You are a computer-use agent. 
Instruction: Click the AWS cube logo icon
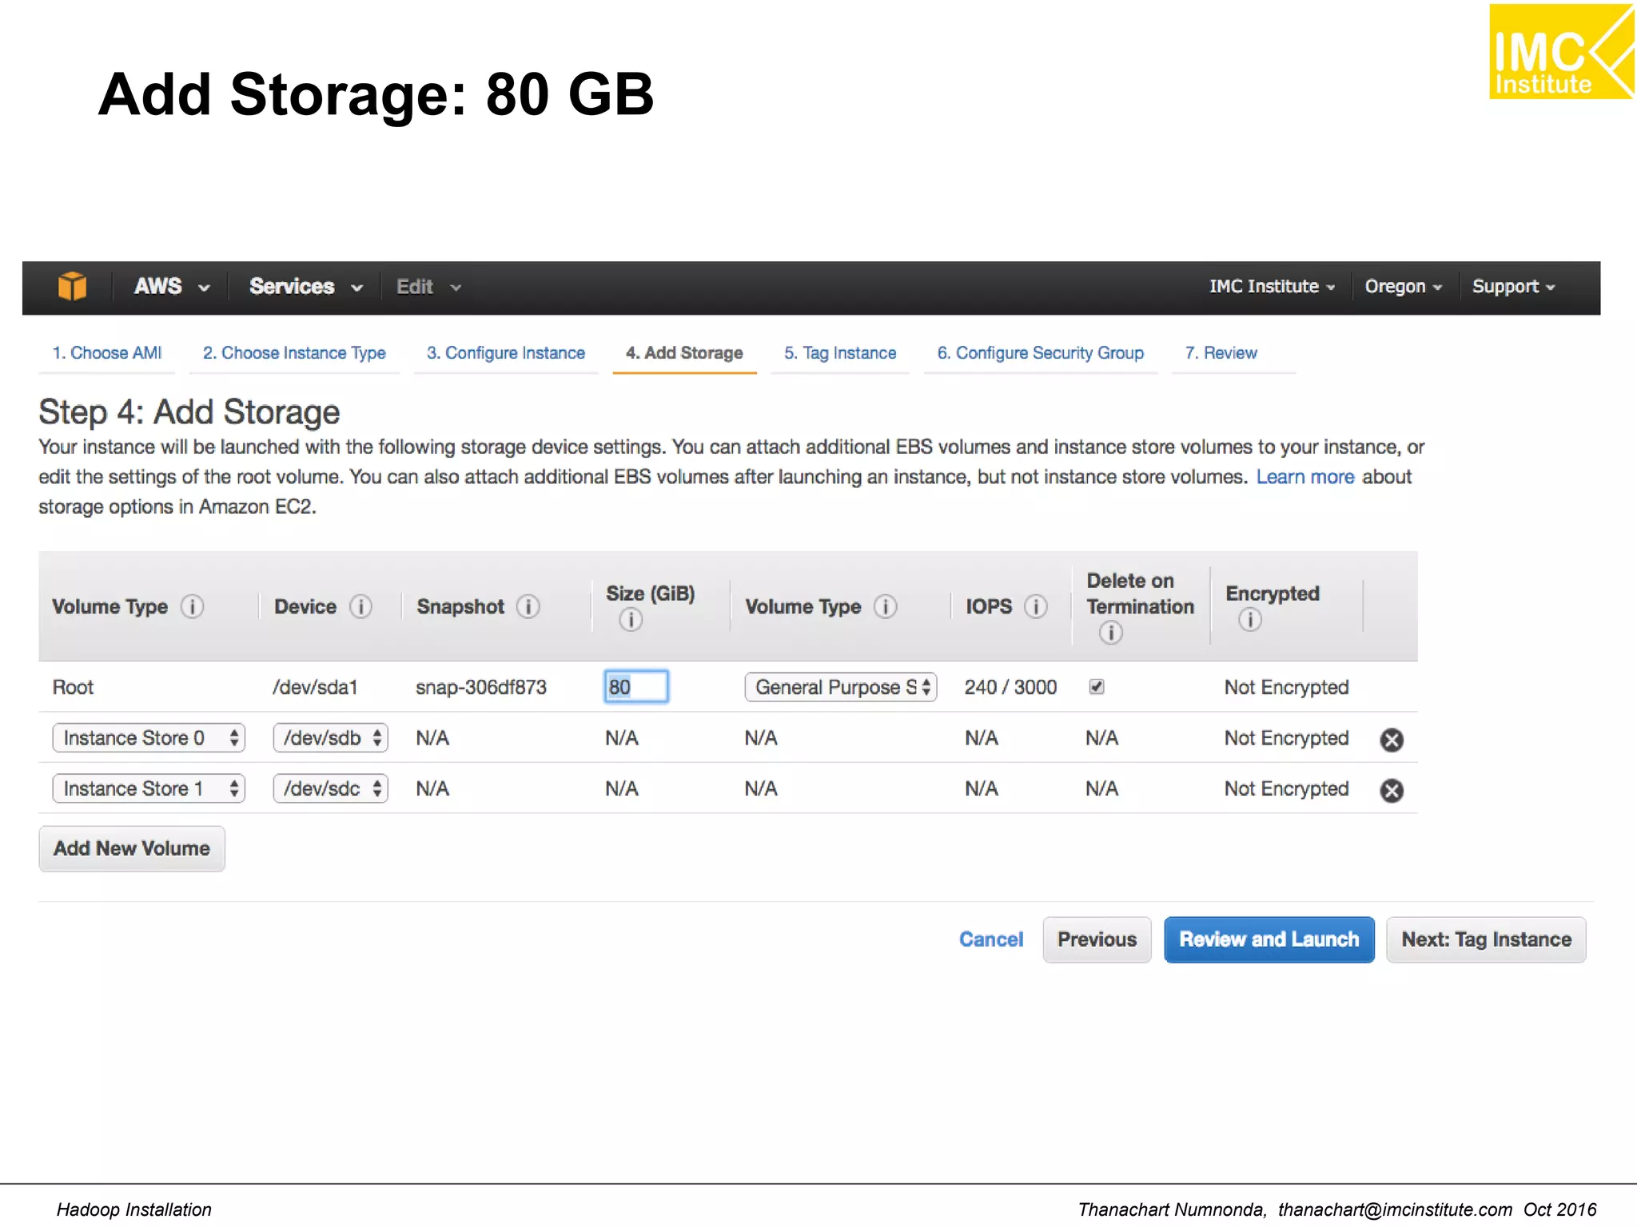pos(72,286)
